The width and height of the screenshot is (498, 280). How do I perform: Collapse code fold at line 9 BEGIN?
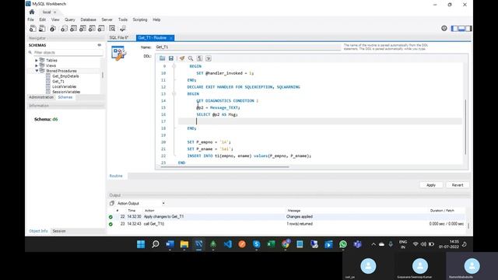(174, 66)
